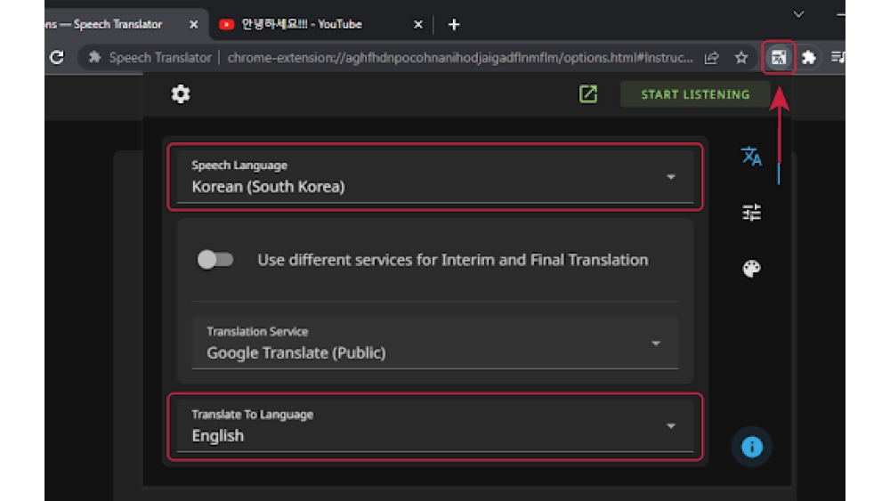Screen dimensions: 890x501
Task: Click the START LISTENING button
Action: 695,94
